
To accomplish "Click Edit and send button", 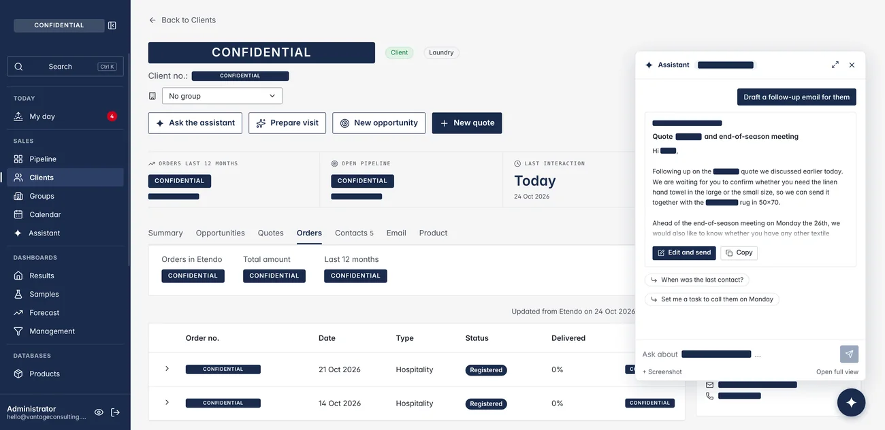I will click(x=684, y=252).
